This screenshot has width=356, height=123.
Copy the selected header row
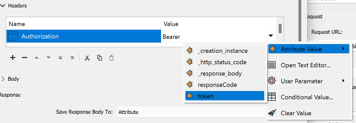[99, 58]
